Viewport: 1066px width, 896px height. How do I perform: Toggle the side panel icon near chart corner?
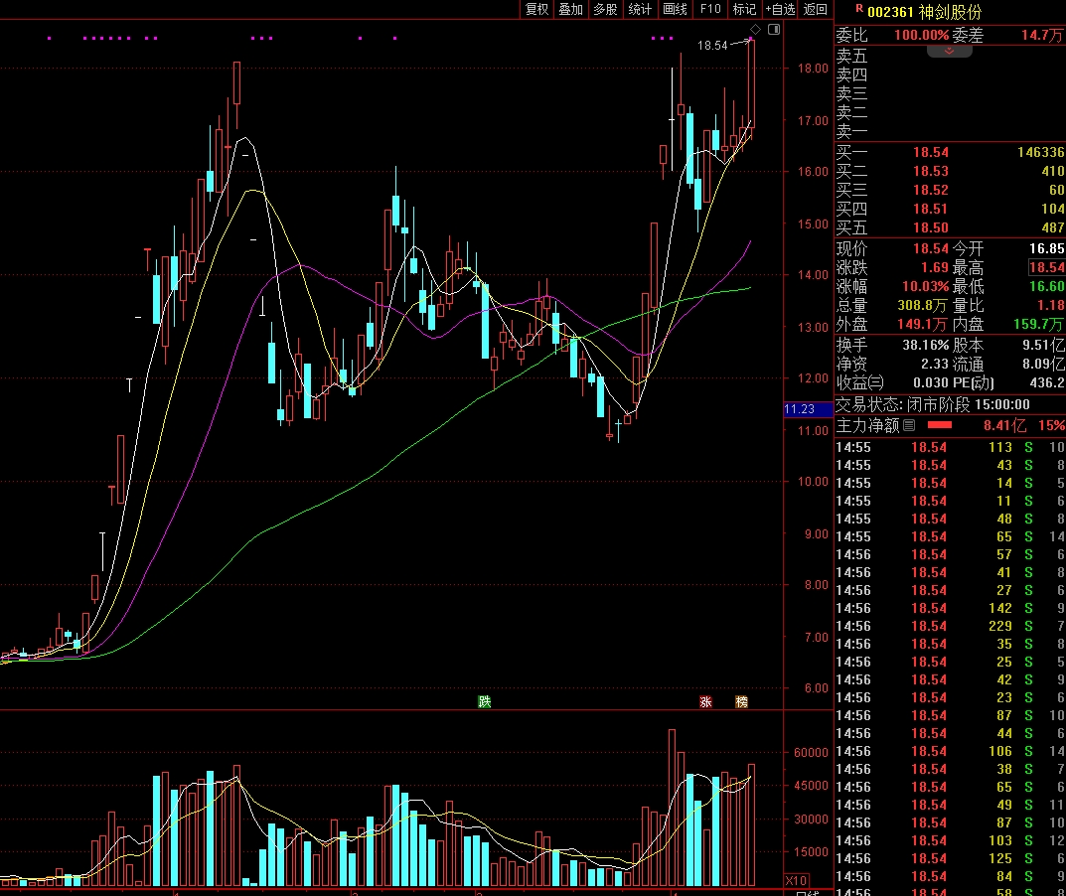point(774,31)
